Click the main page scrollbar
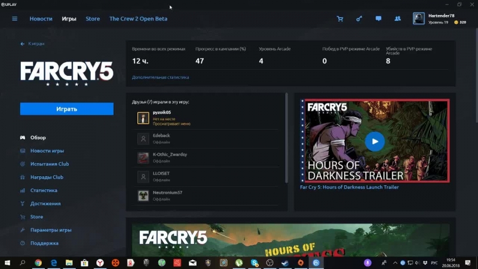The image size is (478, 269). pyautogui.click(x=476, y=77)
